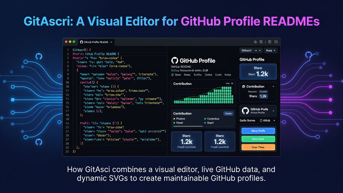Open the GitAscri dropdown in preview toolbar
This screenshot has width=343, height=193.
pos(251,50)
